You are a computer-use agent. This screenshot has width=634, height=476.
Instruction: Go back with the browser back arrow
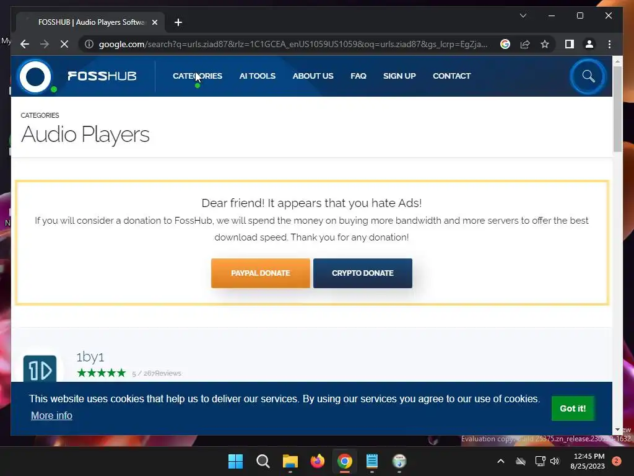[x=25, y=44]
